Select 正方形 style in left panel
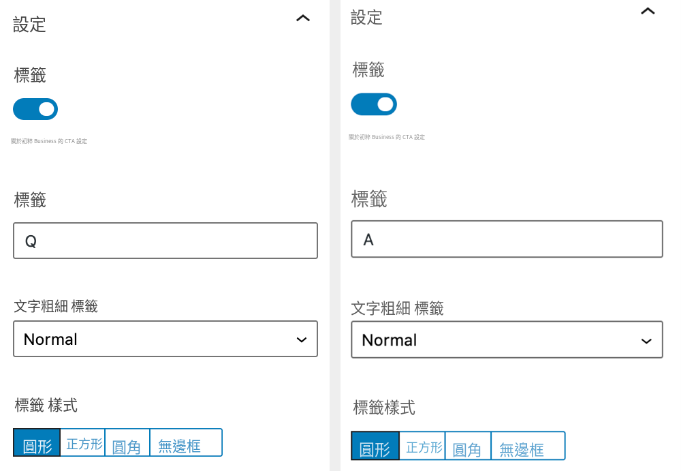This screenshot has width=681, height=471. point(83,443)
